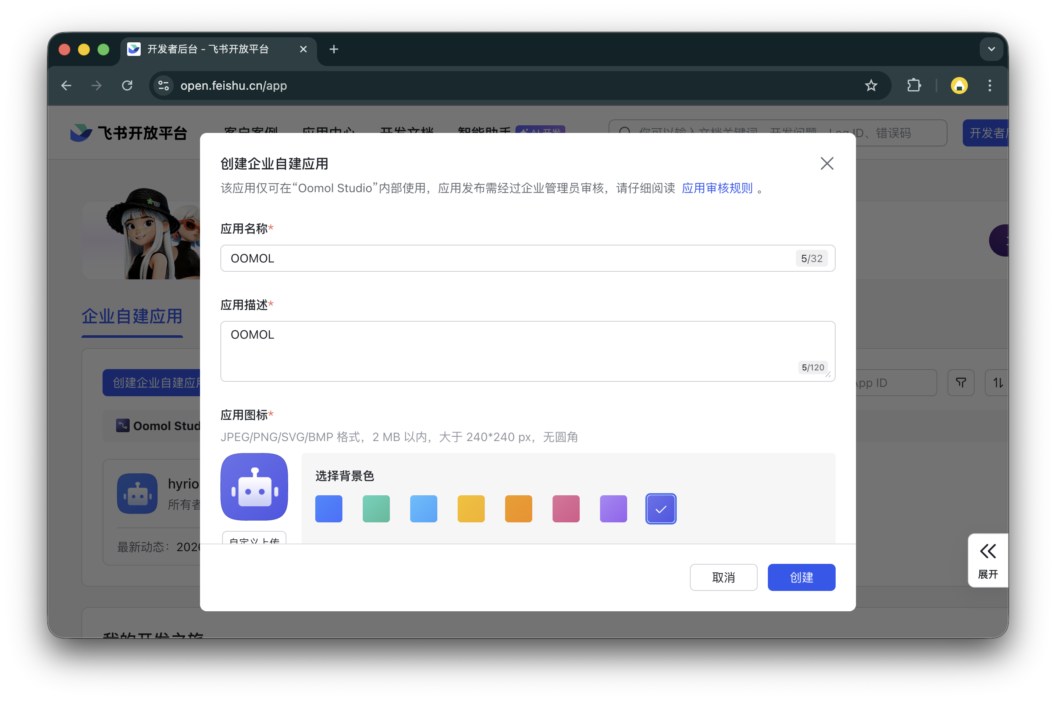Image resolution: width=1056 pixels, height=701 pixels.
Task: Select the orange background color swatch
Action: coord(518,508)
